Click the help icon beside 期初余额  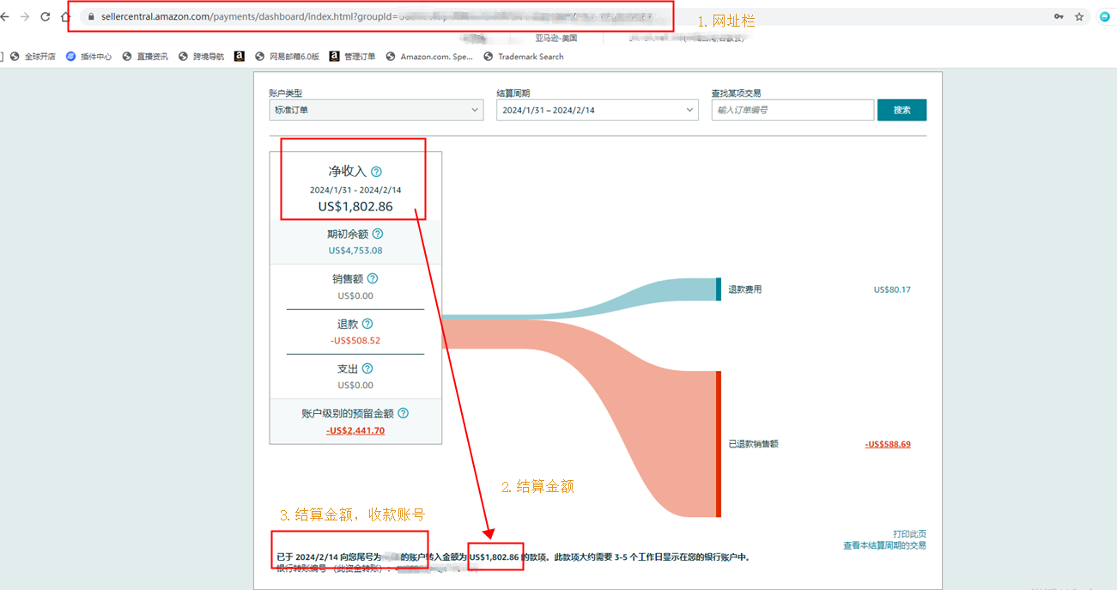click(378, 234)
